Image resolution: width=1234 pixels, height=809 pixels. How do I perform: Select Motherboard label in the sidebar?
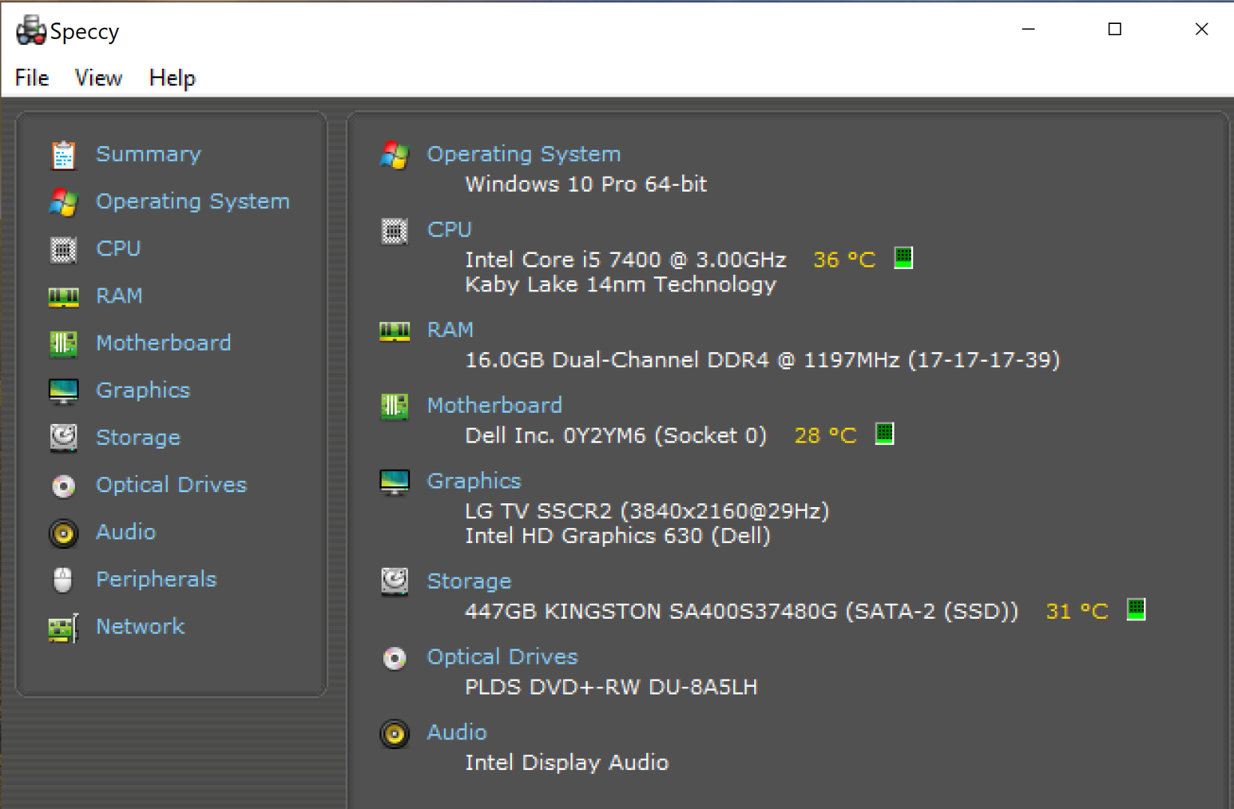coord(163,343)
